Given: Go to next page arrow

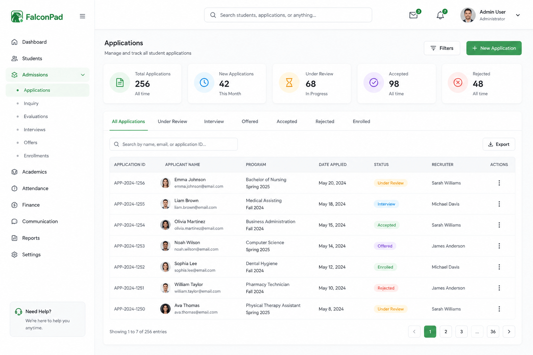Looking at the screenshot, I should pos(509,332).
